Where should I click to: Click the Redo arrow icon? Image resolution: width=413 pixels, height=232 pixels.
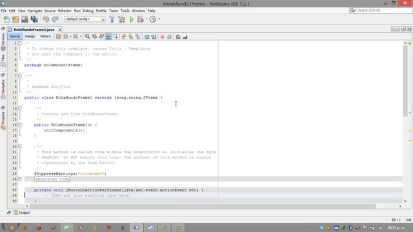coord(55,19)
